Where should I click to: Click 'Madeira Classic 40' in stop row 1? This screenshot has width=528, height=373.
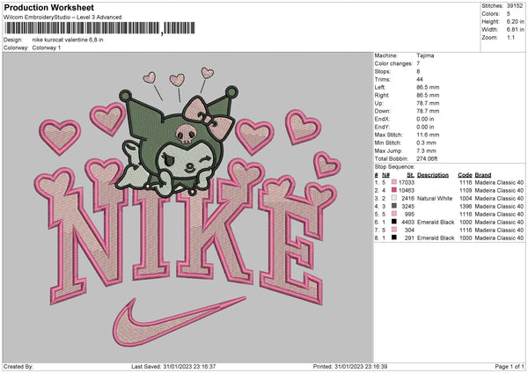[x=499, y=182]
